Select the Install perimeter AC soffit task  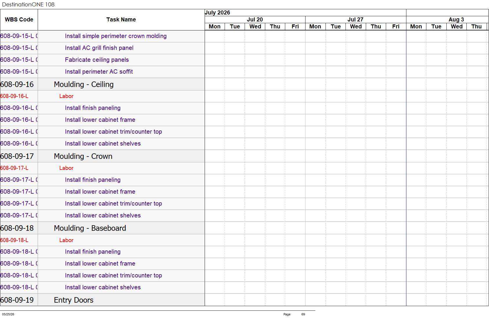point(99,72)
